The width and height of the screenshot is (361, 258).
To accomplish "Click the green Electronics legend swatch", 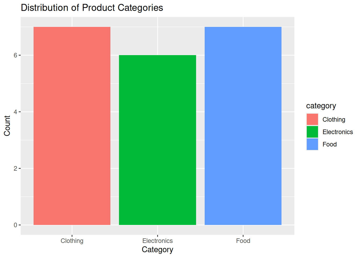I will pyautogui.click(x=312, y=132).
